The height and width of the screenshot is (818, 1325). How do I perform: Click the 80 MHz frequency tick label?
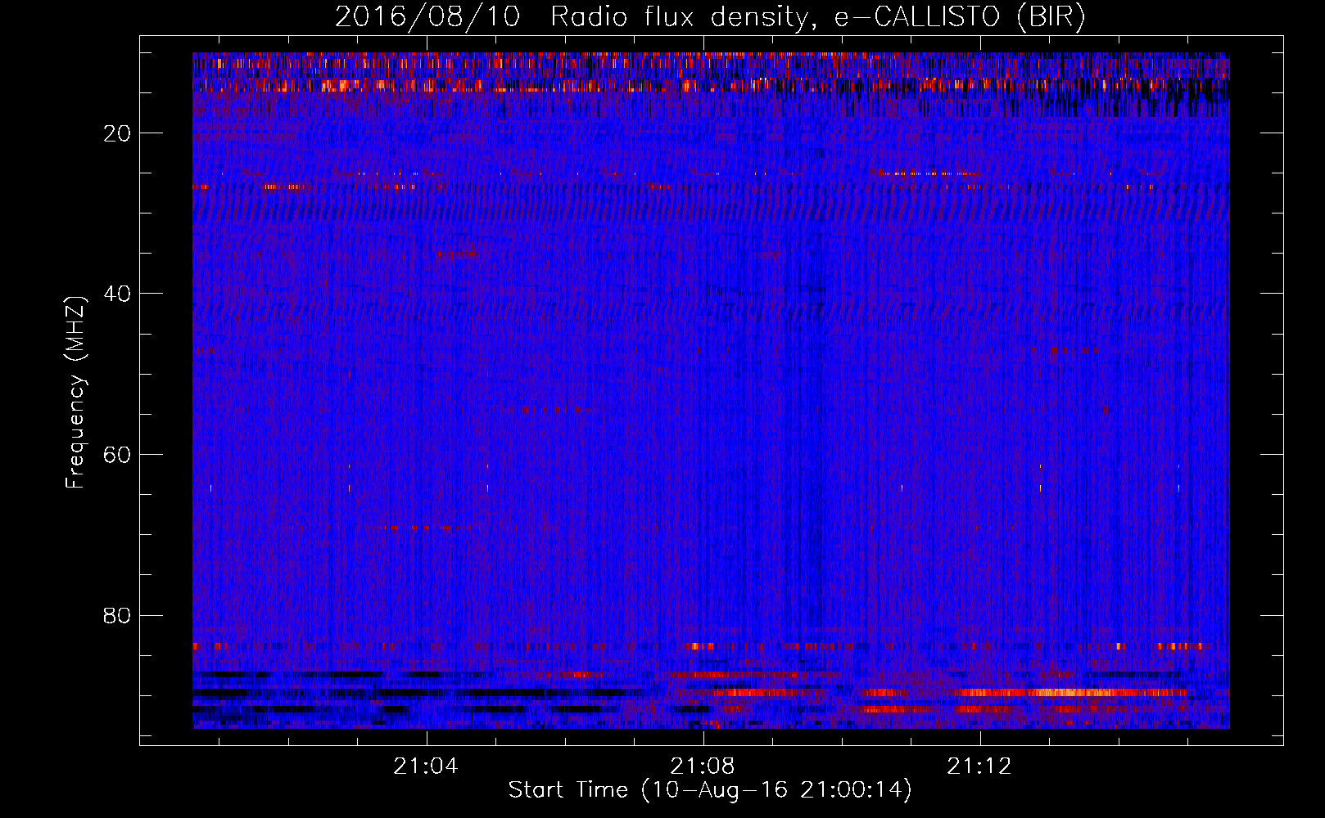point(118,615)
